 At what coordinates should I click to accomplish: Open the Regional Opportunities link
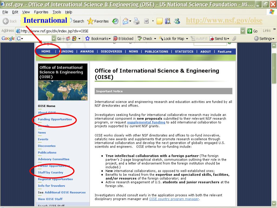55,179
